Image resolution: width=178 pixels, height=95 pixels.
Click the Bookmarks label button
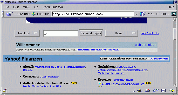pyautogui.click(x=22, y=14)
